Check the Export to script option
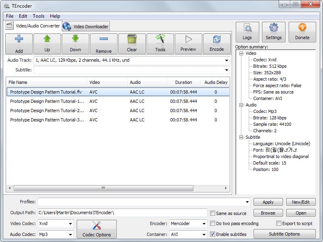The height and width of the screenshot is (242, 323). pos(279,223)
